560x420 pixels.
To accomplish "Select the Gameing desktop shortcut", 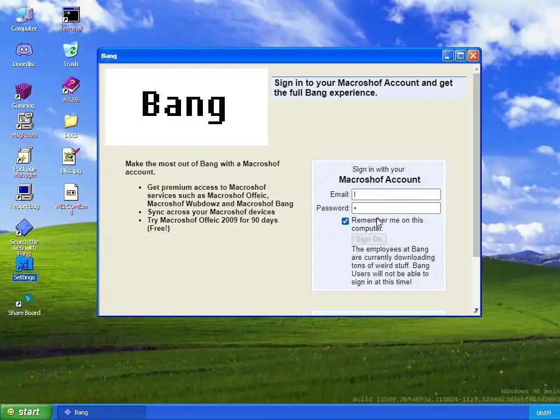I will [24, 95].
